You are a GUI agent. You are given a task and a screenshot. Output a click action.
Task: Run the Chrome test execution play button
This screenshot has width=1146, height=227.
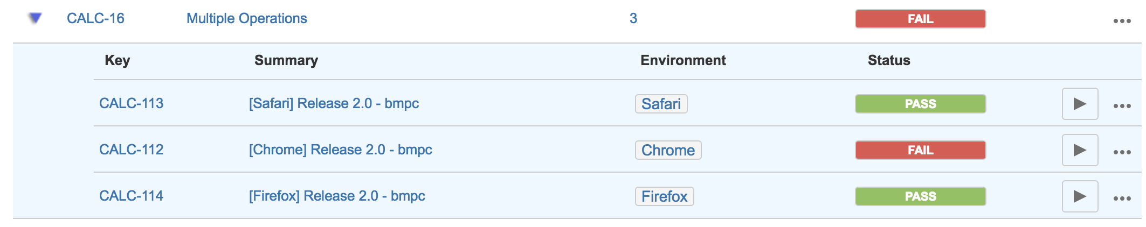tap(1080, 150)
